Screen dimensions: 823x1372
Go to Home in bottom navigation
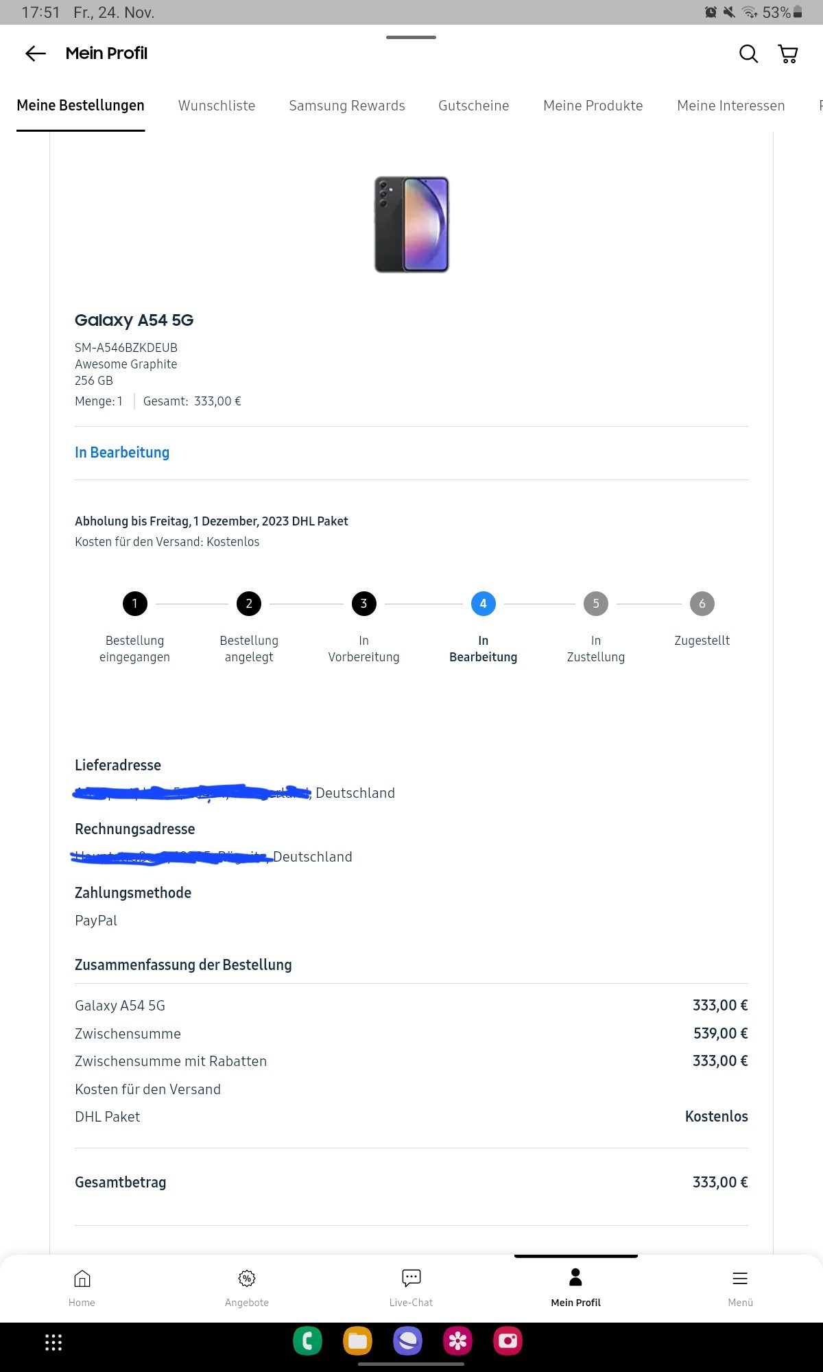click(x=82, y=1286)
